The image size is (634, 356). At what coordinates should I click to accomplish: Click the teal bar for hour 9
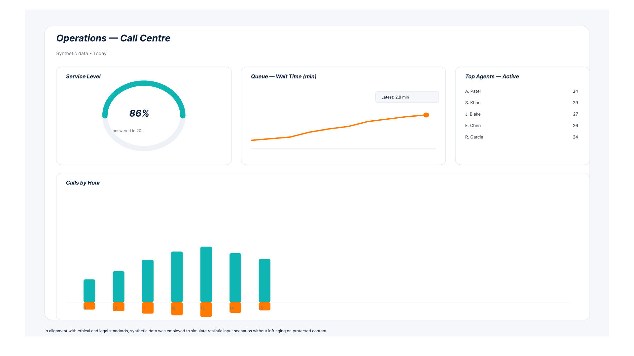pos(89,291)
